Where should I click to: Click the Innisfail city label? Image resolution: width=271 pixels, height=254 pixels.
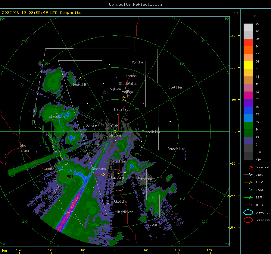(122, 109)
